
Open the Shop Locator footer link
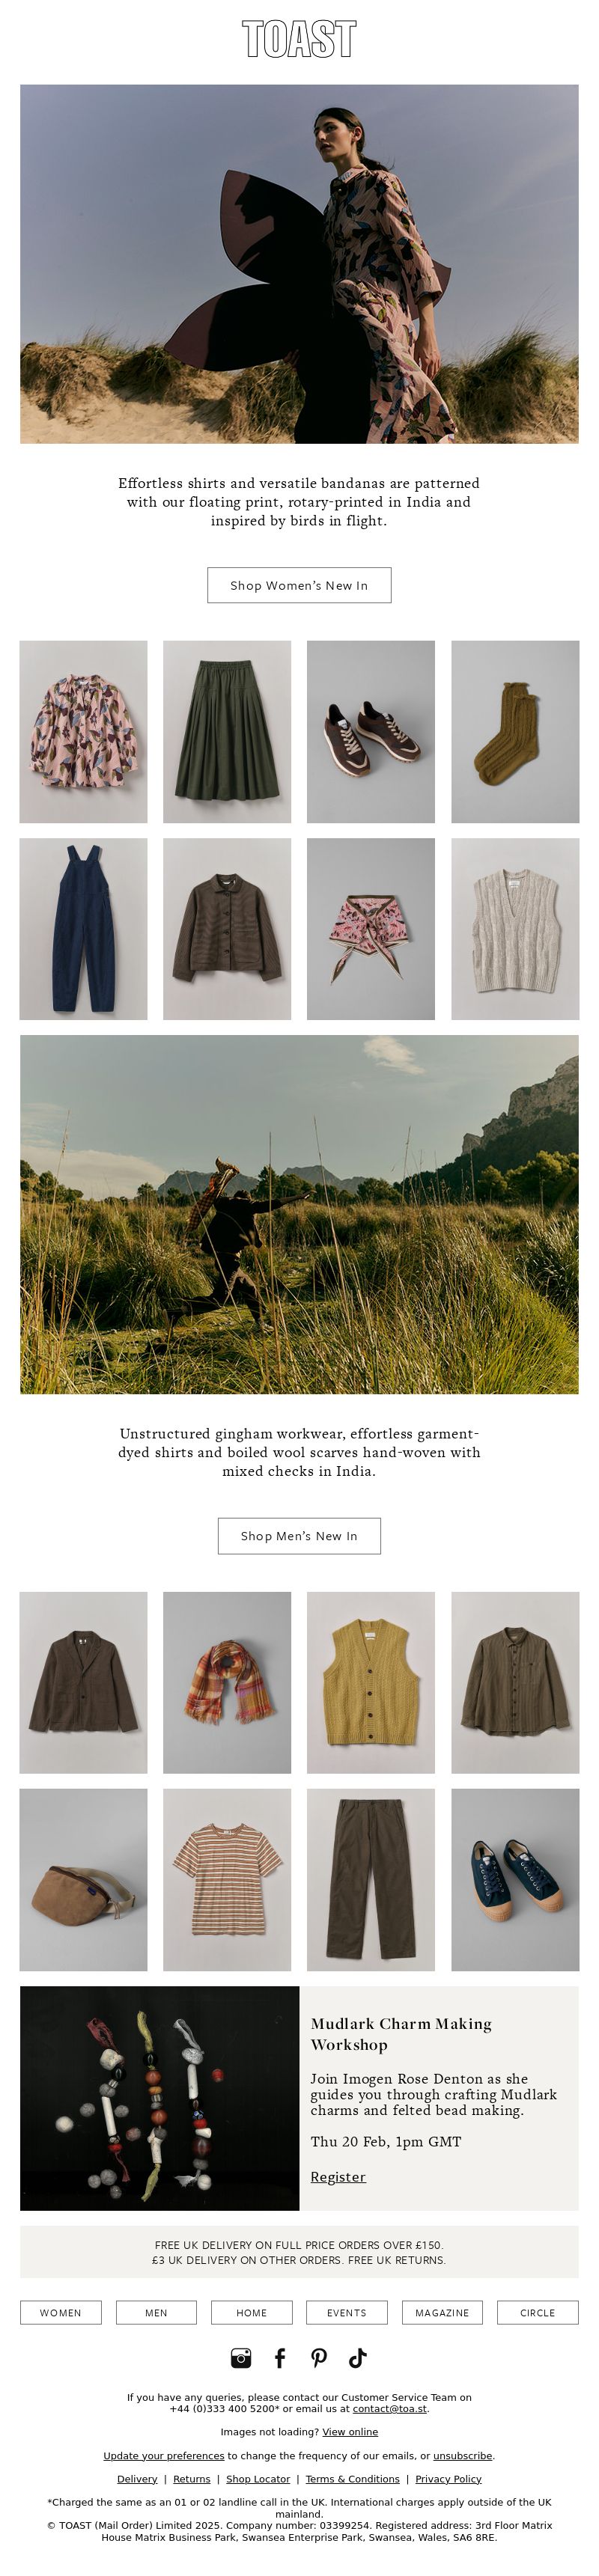click(258, 2479)
